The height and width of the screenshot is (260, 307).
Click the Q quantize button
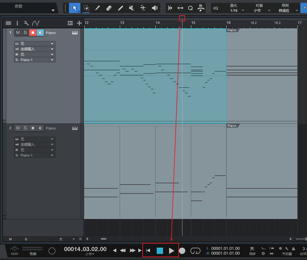coord(190,8)
